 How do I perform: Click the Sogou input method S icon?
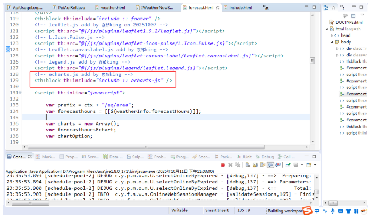pos(307,210)
